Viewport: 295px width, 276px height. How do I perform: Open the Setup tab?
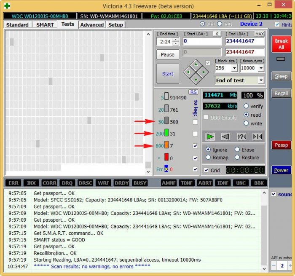point(115,25)
